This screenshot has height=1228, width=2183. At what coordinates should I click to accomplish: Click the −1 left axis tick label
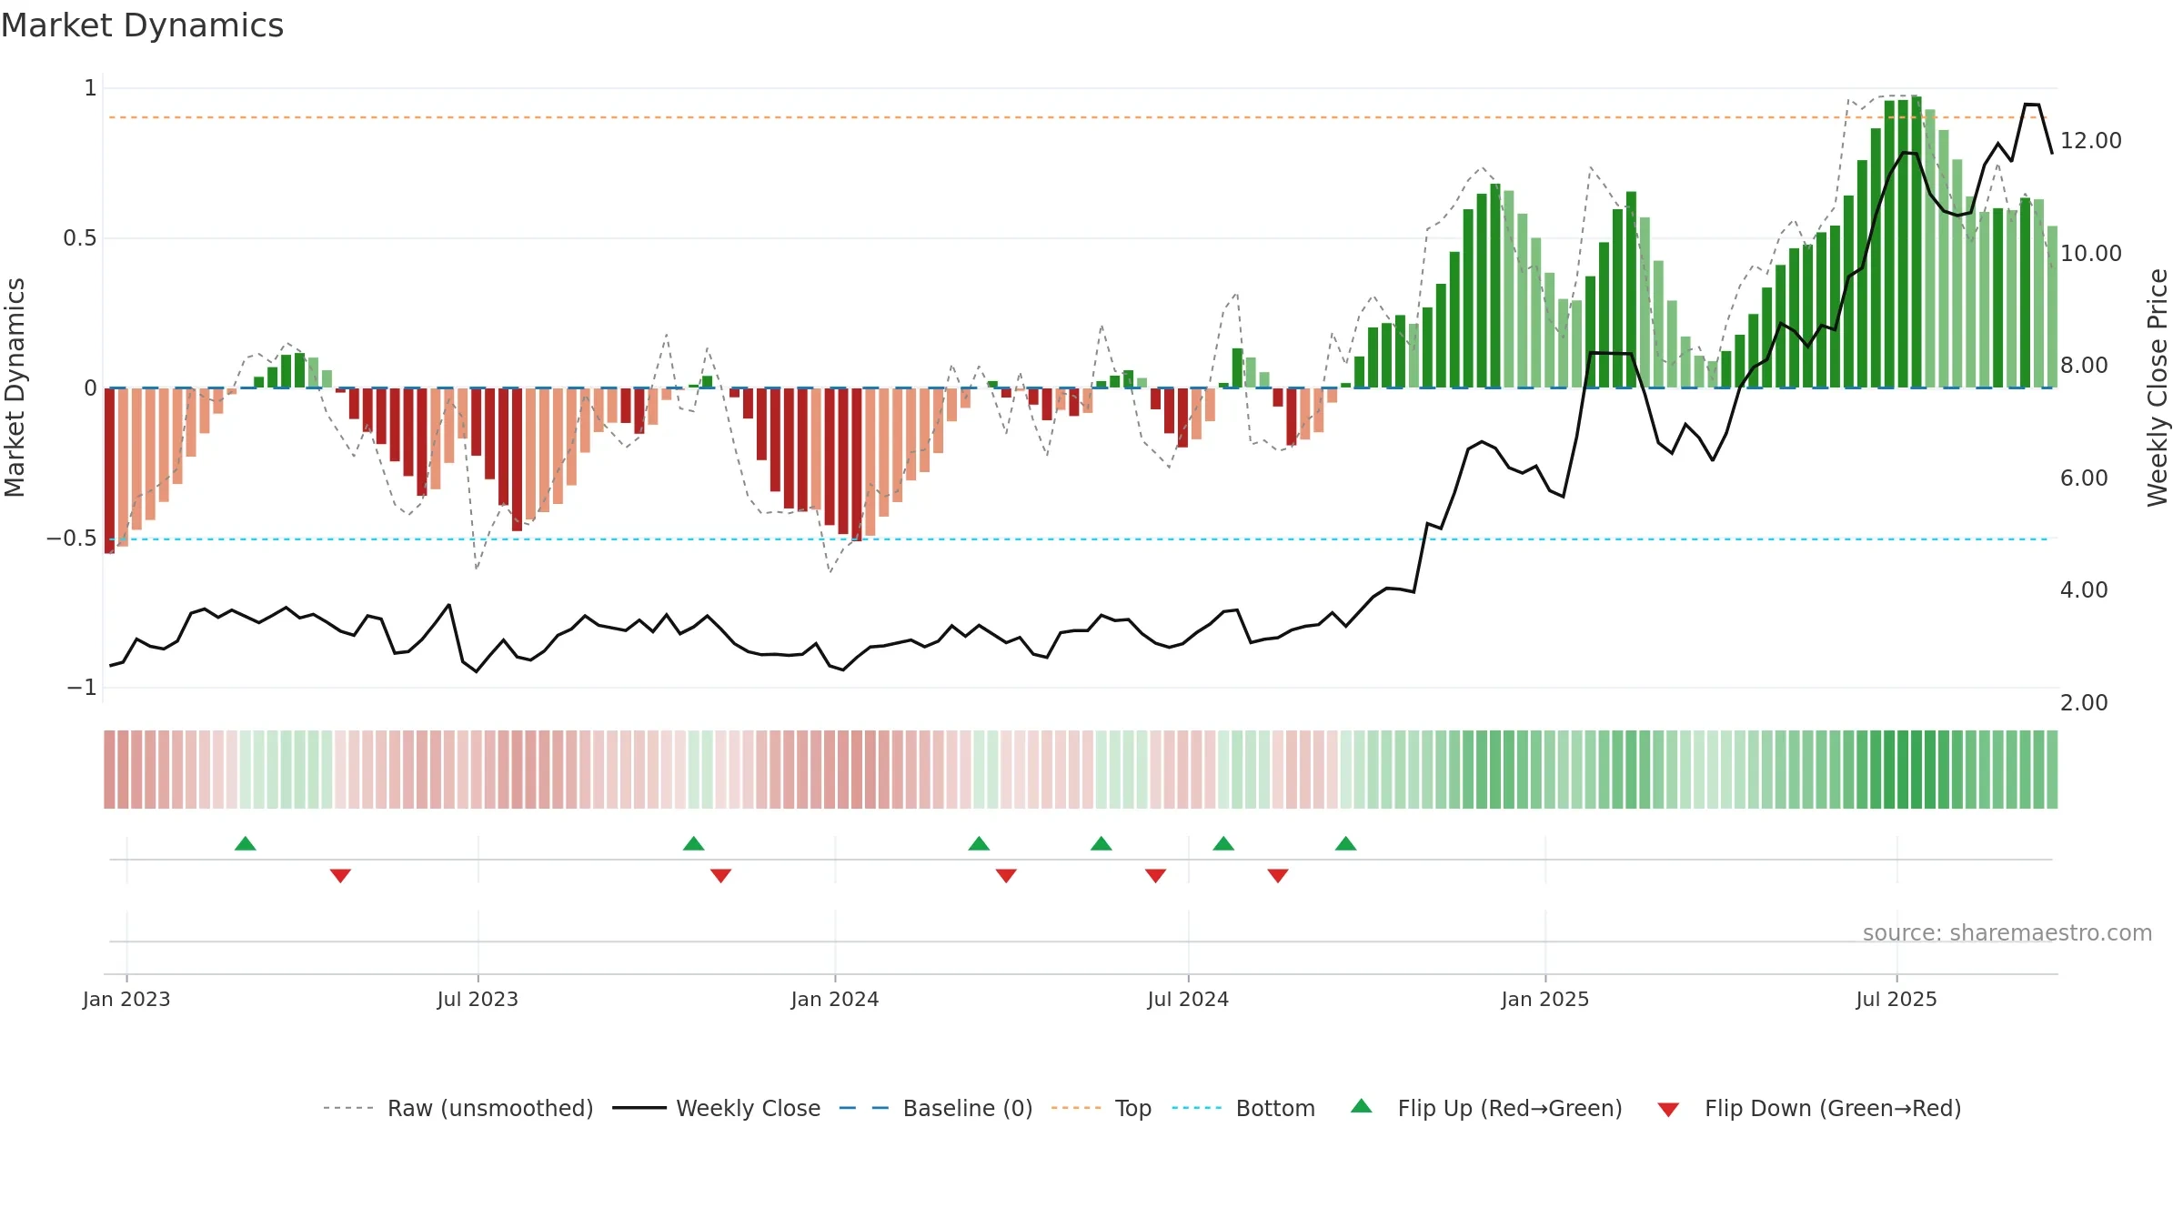[x=81, y=688]
